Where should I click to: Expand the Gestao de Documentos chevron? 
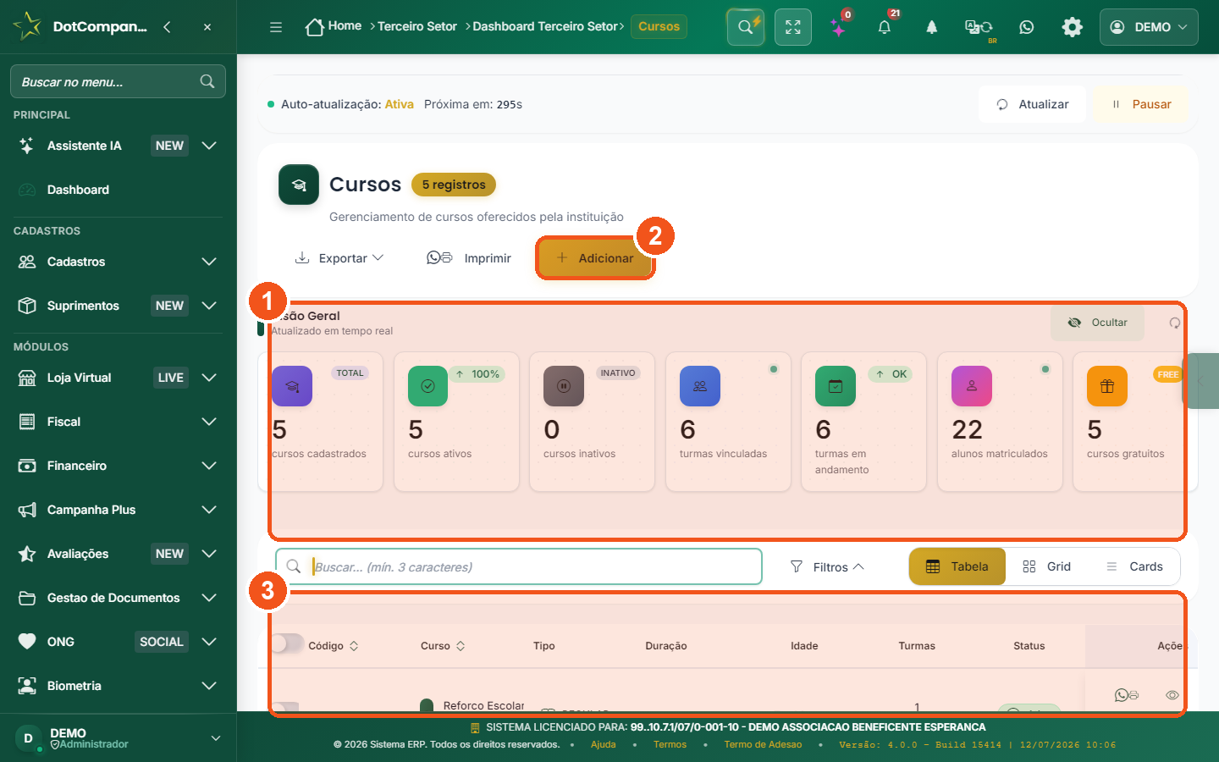point(209,598)
